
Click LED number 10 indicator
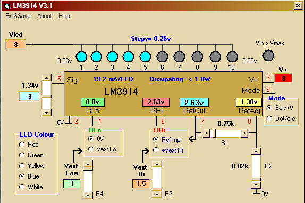point(232,56)
